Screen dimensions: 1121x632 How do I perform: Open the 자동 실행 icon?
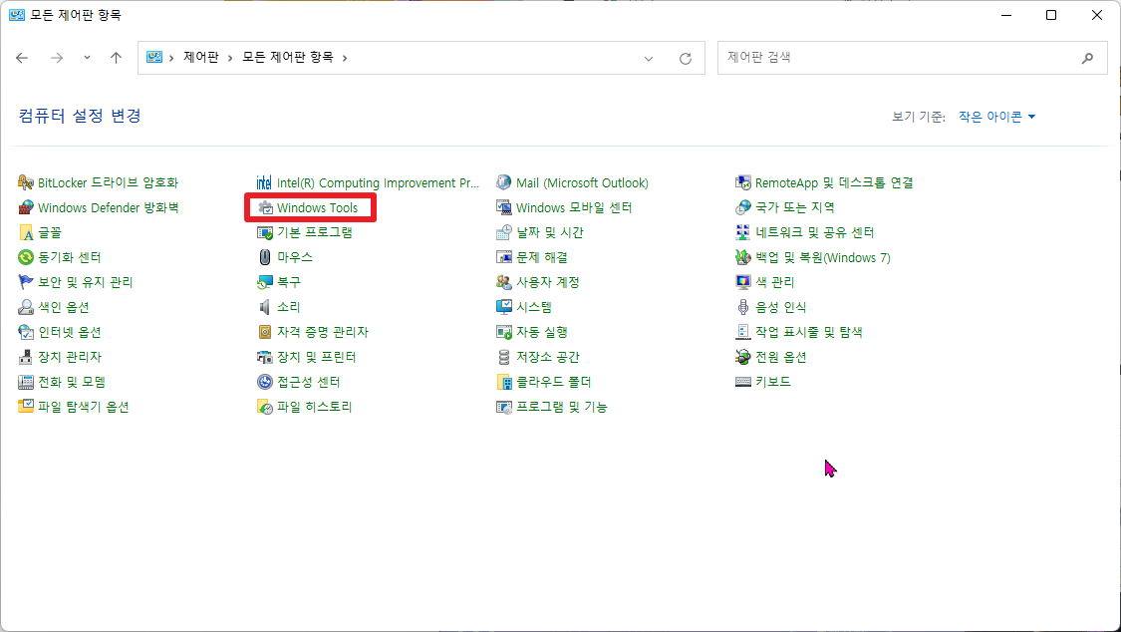[x=504, y=332]
